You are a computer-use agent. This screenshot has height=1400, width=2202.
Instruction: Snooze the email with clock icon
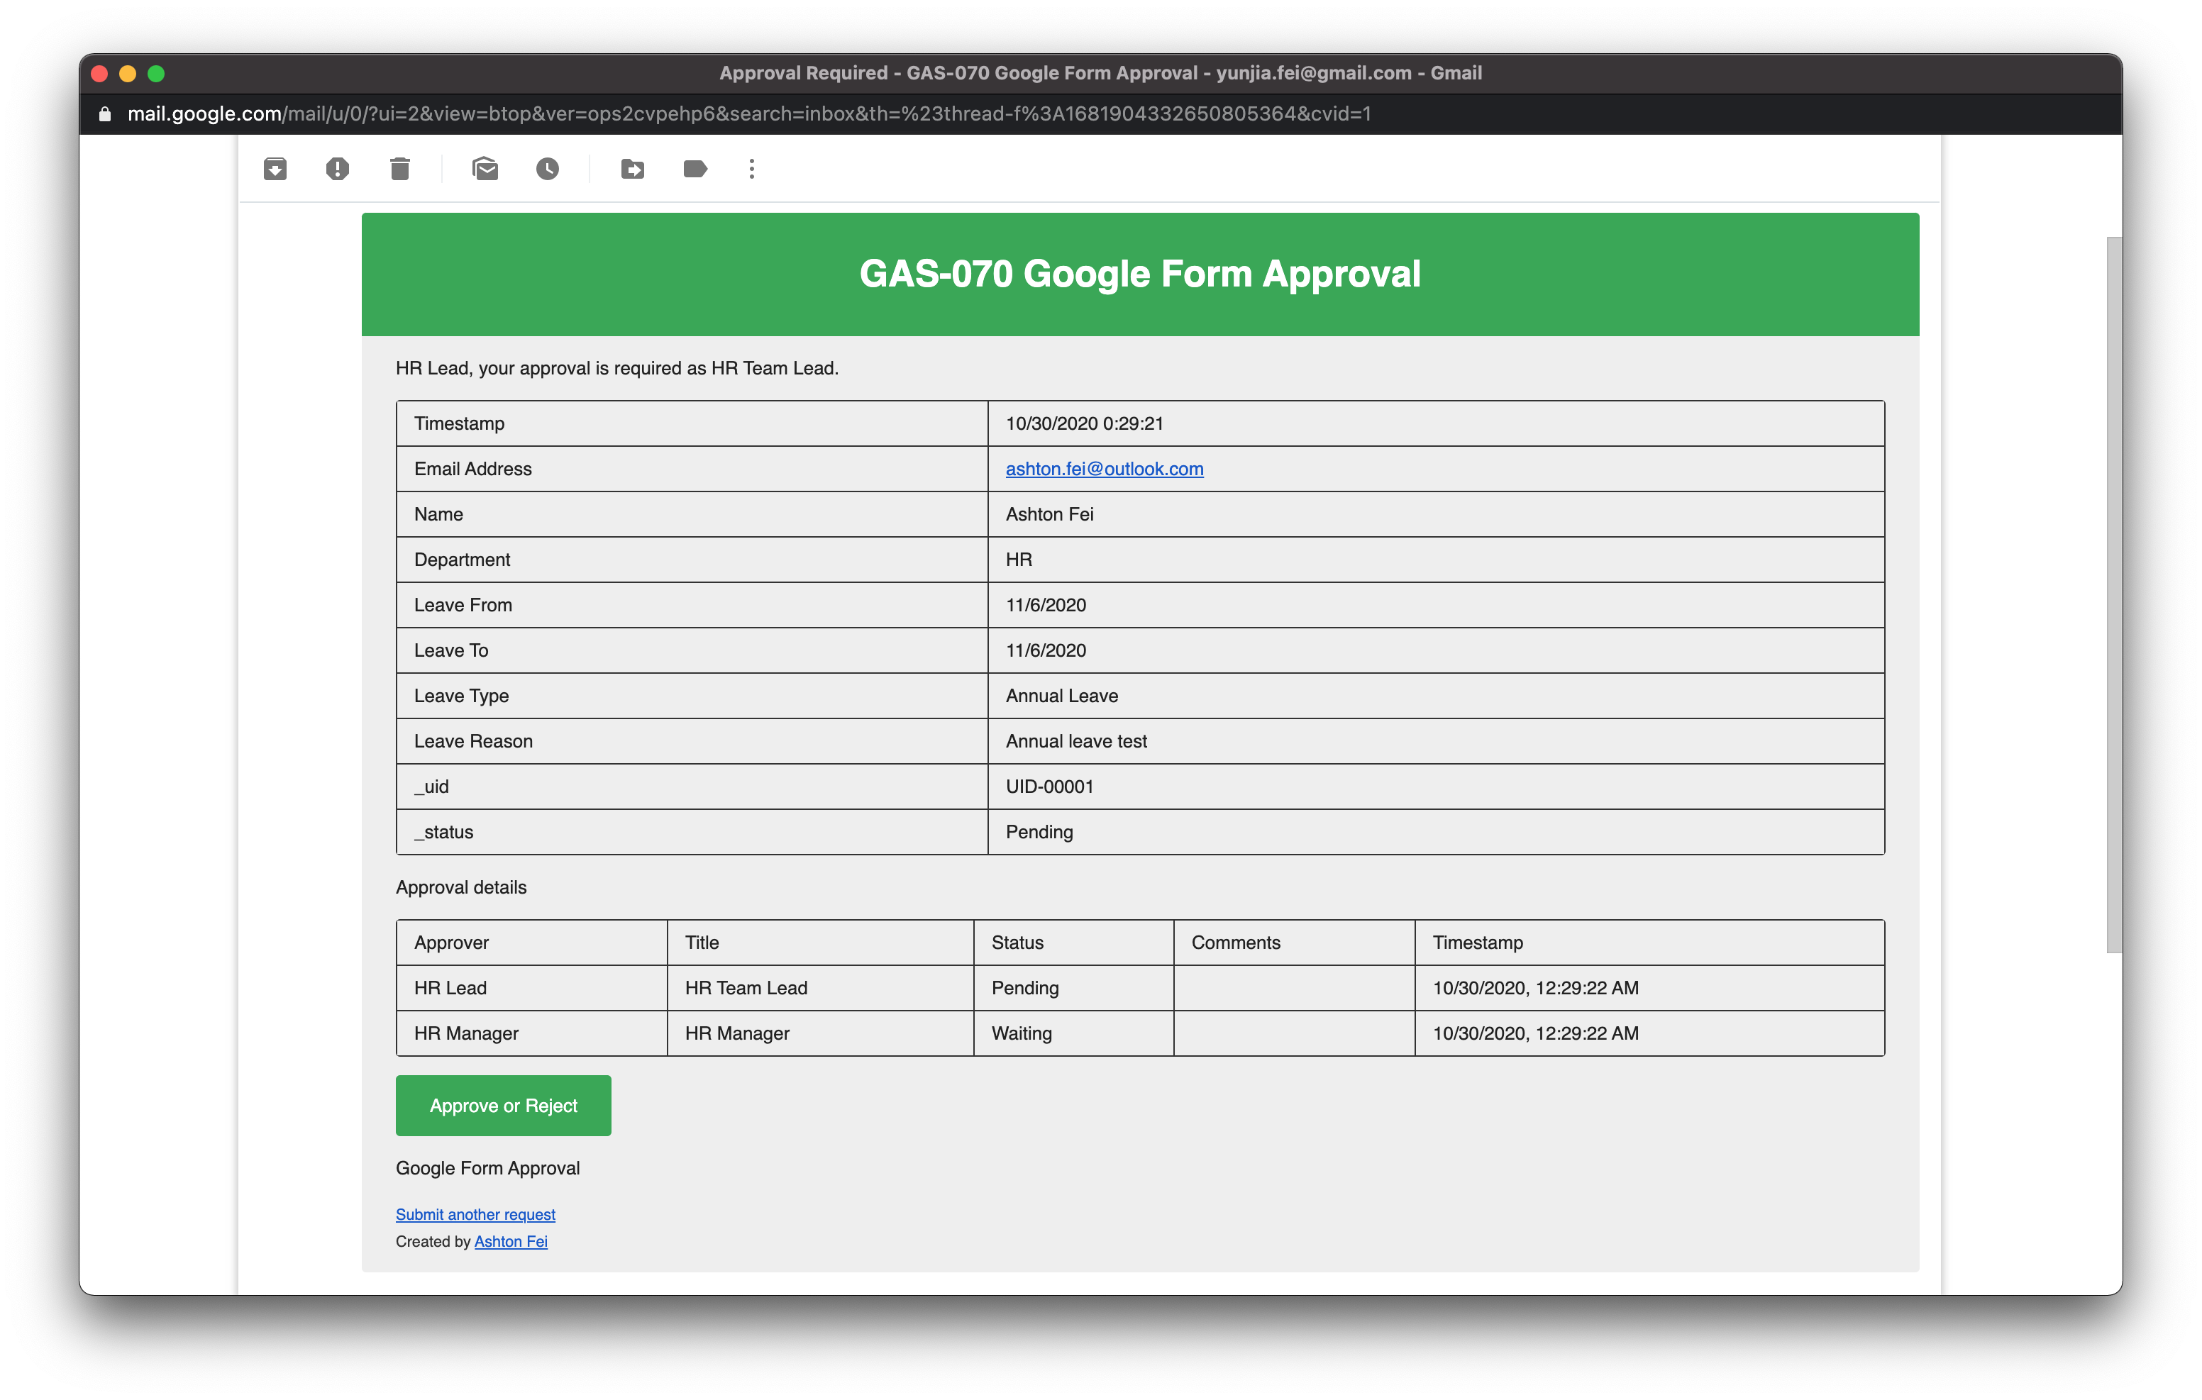pyautogui.click(x=548, y=170)
